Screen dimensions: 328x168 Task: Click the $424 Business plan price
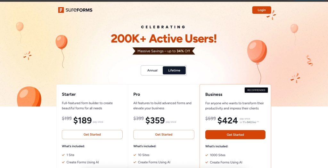(x=227, y=121)
